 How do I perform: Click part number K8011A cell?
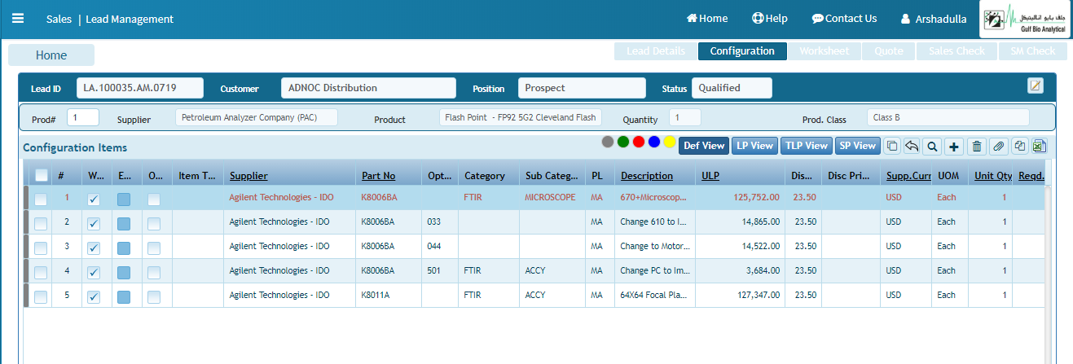click(388, 295)
